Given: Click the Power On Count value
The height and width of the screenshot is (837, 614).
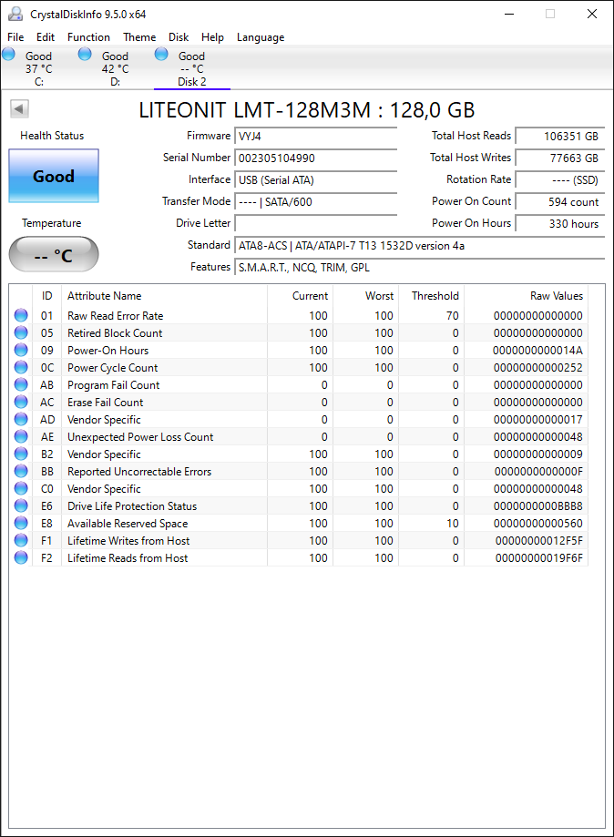Looking at the screenshot, I should point(560,202).
